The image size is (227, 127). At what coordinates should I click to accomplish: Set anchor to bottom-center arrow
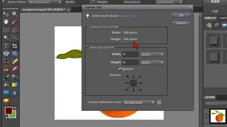click(133, 90)
